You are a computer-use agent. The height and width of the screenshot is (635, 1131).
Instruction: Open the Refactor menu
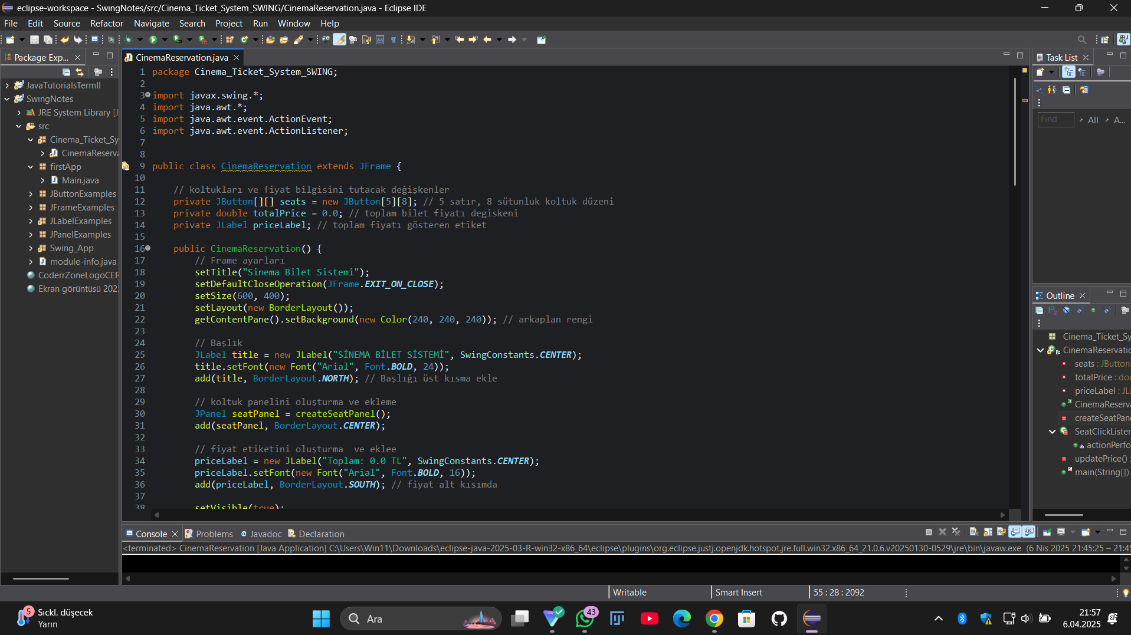[106, 24]
